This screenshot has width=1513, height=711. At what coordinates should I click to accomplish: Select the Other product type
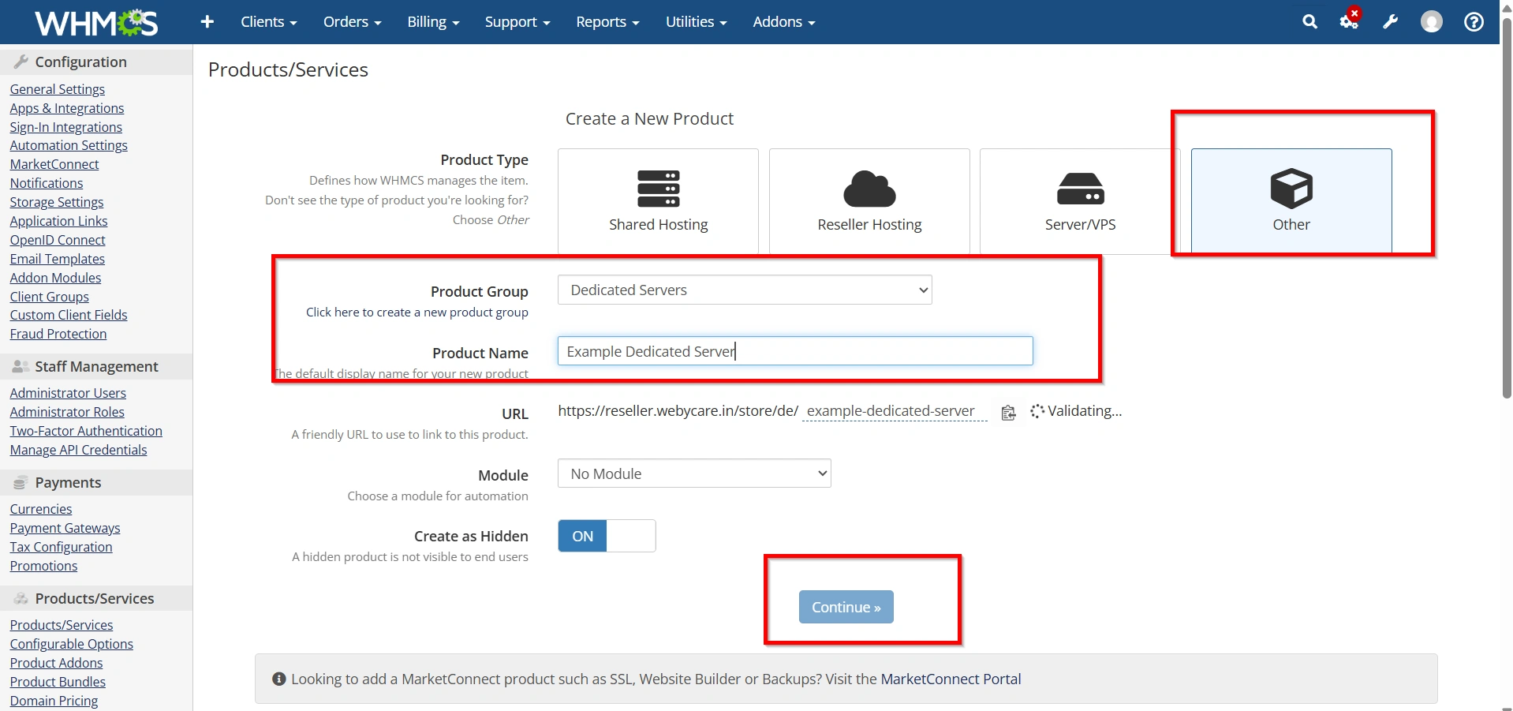1291,200
